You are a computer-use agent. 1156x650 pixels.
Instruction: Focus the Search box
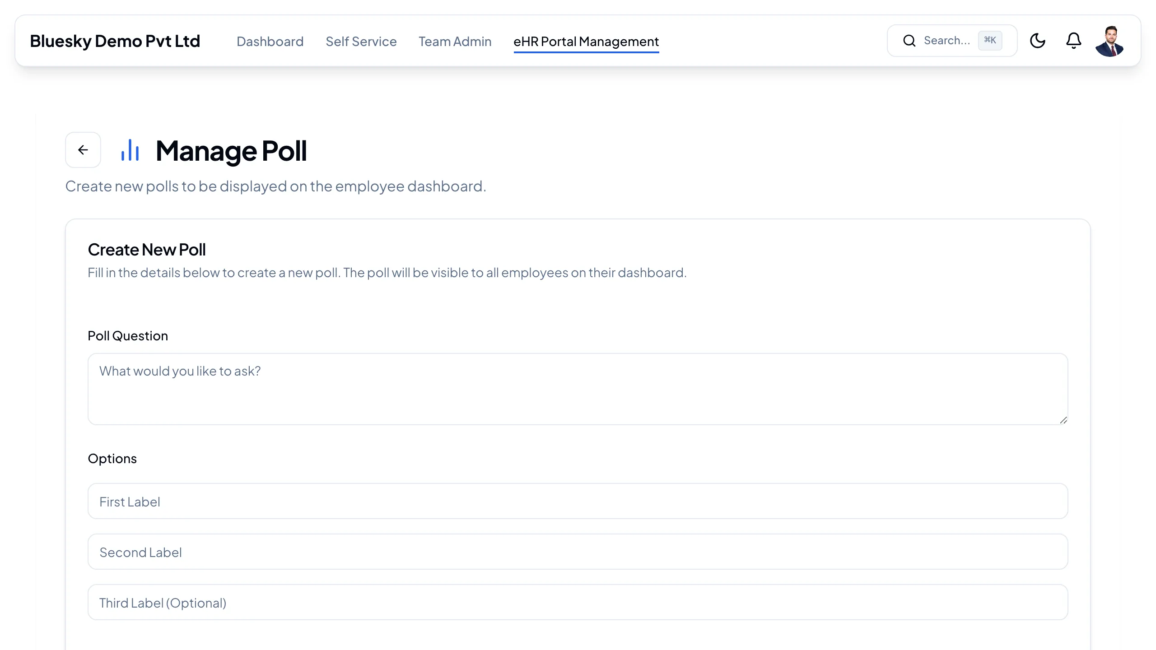pyautogui.click(x=952, y=41)
